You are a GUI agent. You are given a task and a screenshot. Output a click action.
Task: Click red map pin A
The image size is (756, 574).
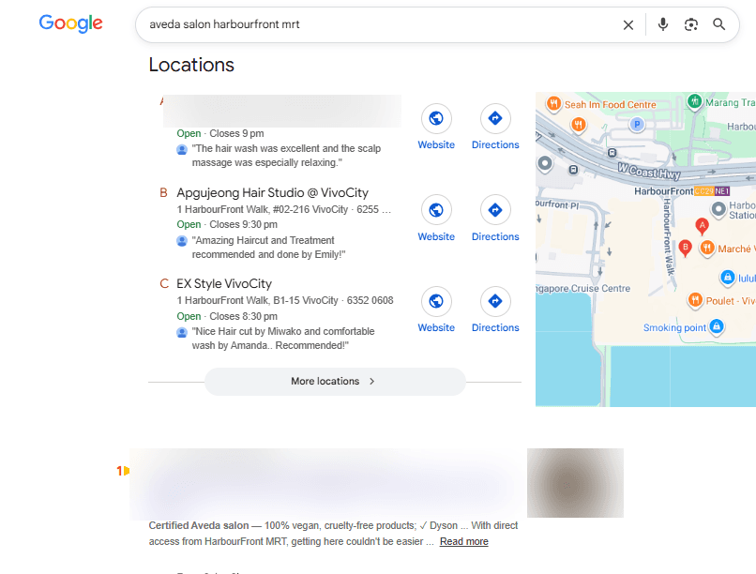tap(702, 225)
